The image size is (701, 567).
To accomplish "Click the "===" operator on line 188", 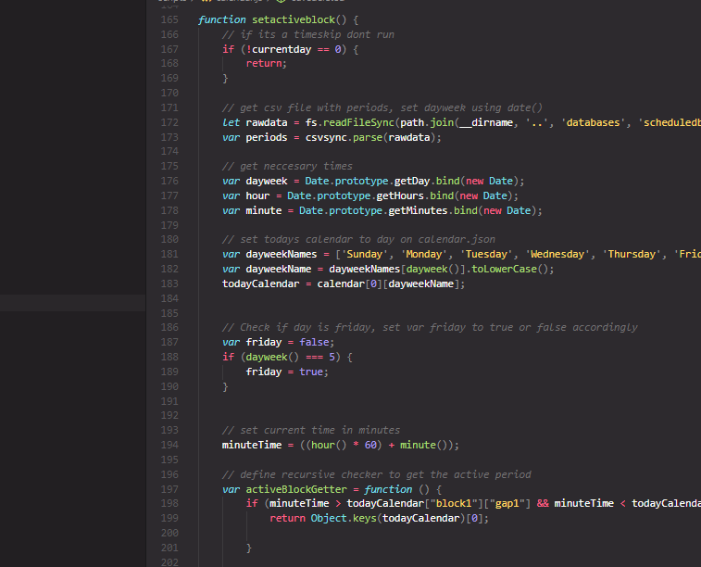I will coord(314,358).
